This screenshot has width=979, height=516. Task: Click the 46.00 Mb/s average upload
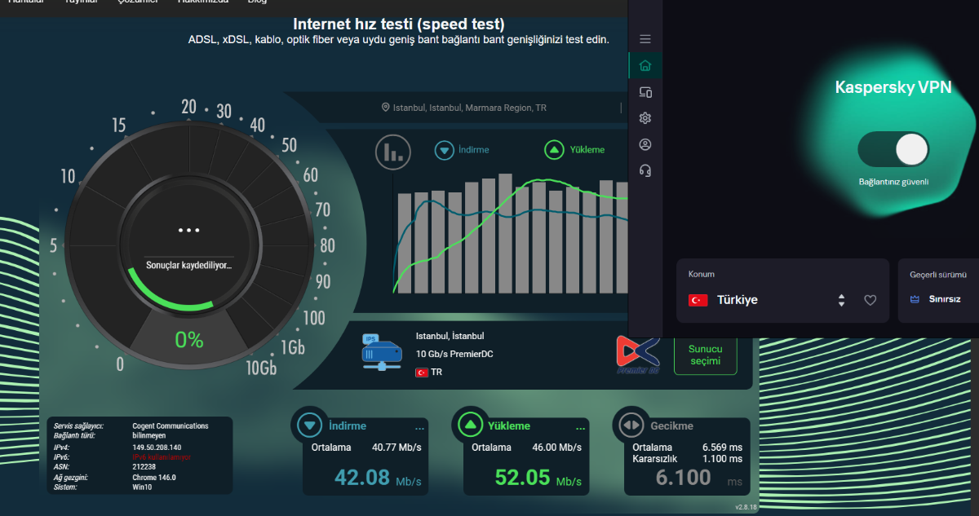[557, 448]
